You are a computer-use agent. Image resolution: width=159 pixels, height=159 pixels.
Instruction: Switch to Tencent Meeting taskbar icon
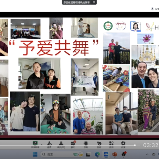click(x=106, y=154)
